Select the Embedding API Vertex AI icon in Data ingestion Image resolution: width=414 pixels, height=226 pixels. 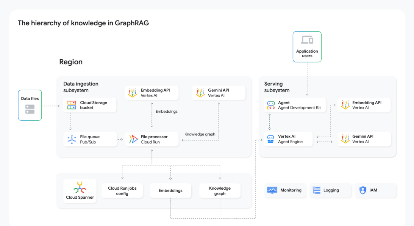tap(132, 92)
